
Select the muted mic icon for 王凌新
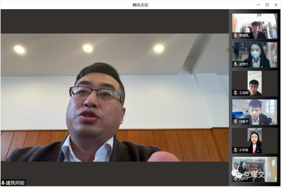coord(235,93)
